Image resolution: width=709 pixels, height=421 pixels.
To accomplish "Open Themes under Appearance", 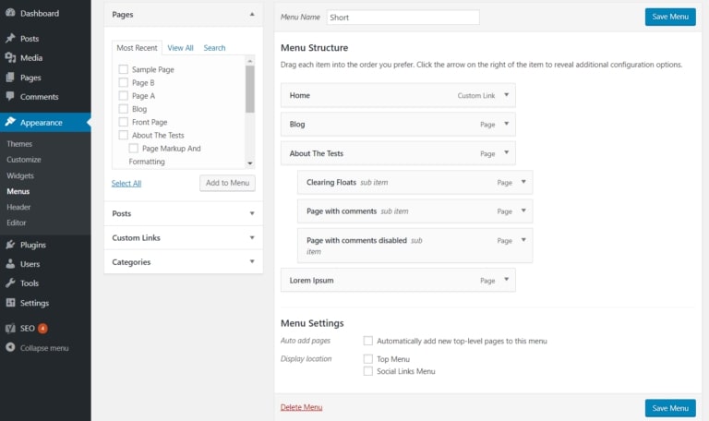I will point(19,144).
